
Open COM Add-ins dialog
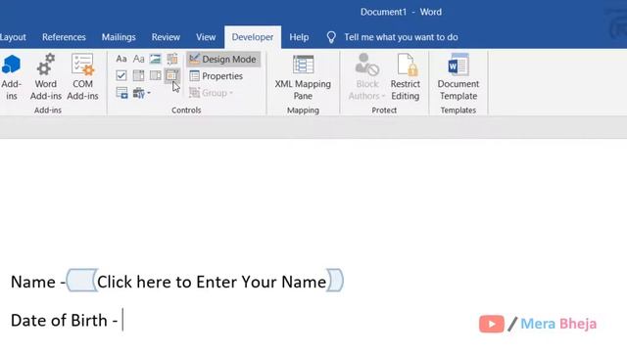tap(82, 77)
